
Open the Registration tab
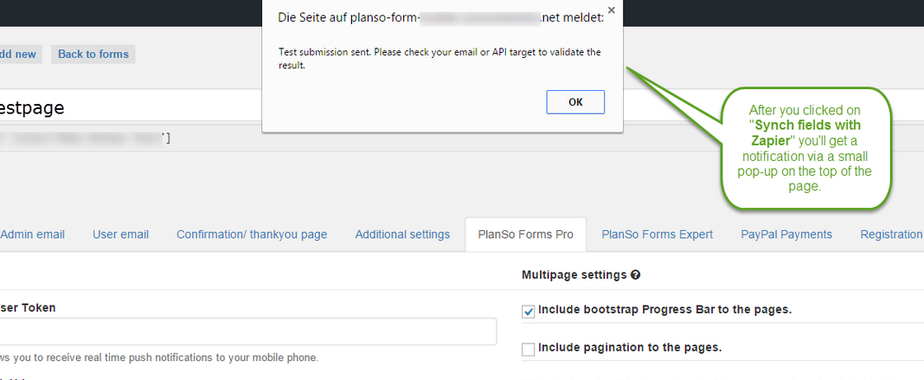[891, 235]
